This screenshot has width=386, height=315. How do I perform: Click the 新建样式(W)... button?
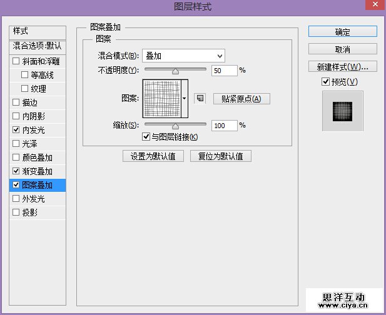(x=343, y=66)
